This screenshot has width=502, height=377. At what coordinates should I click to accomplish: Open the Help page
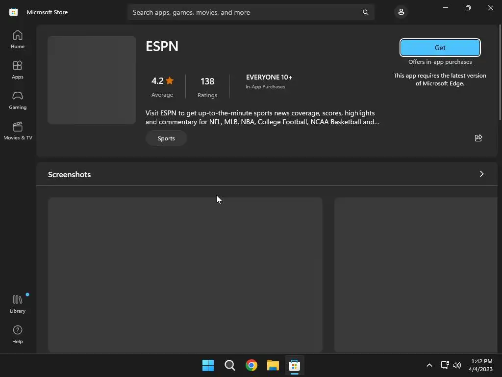click(x=18, y=334)
